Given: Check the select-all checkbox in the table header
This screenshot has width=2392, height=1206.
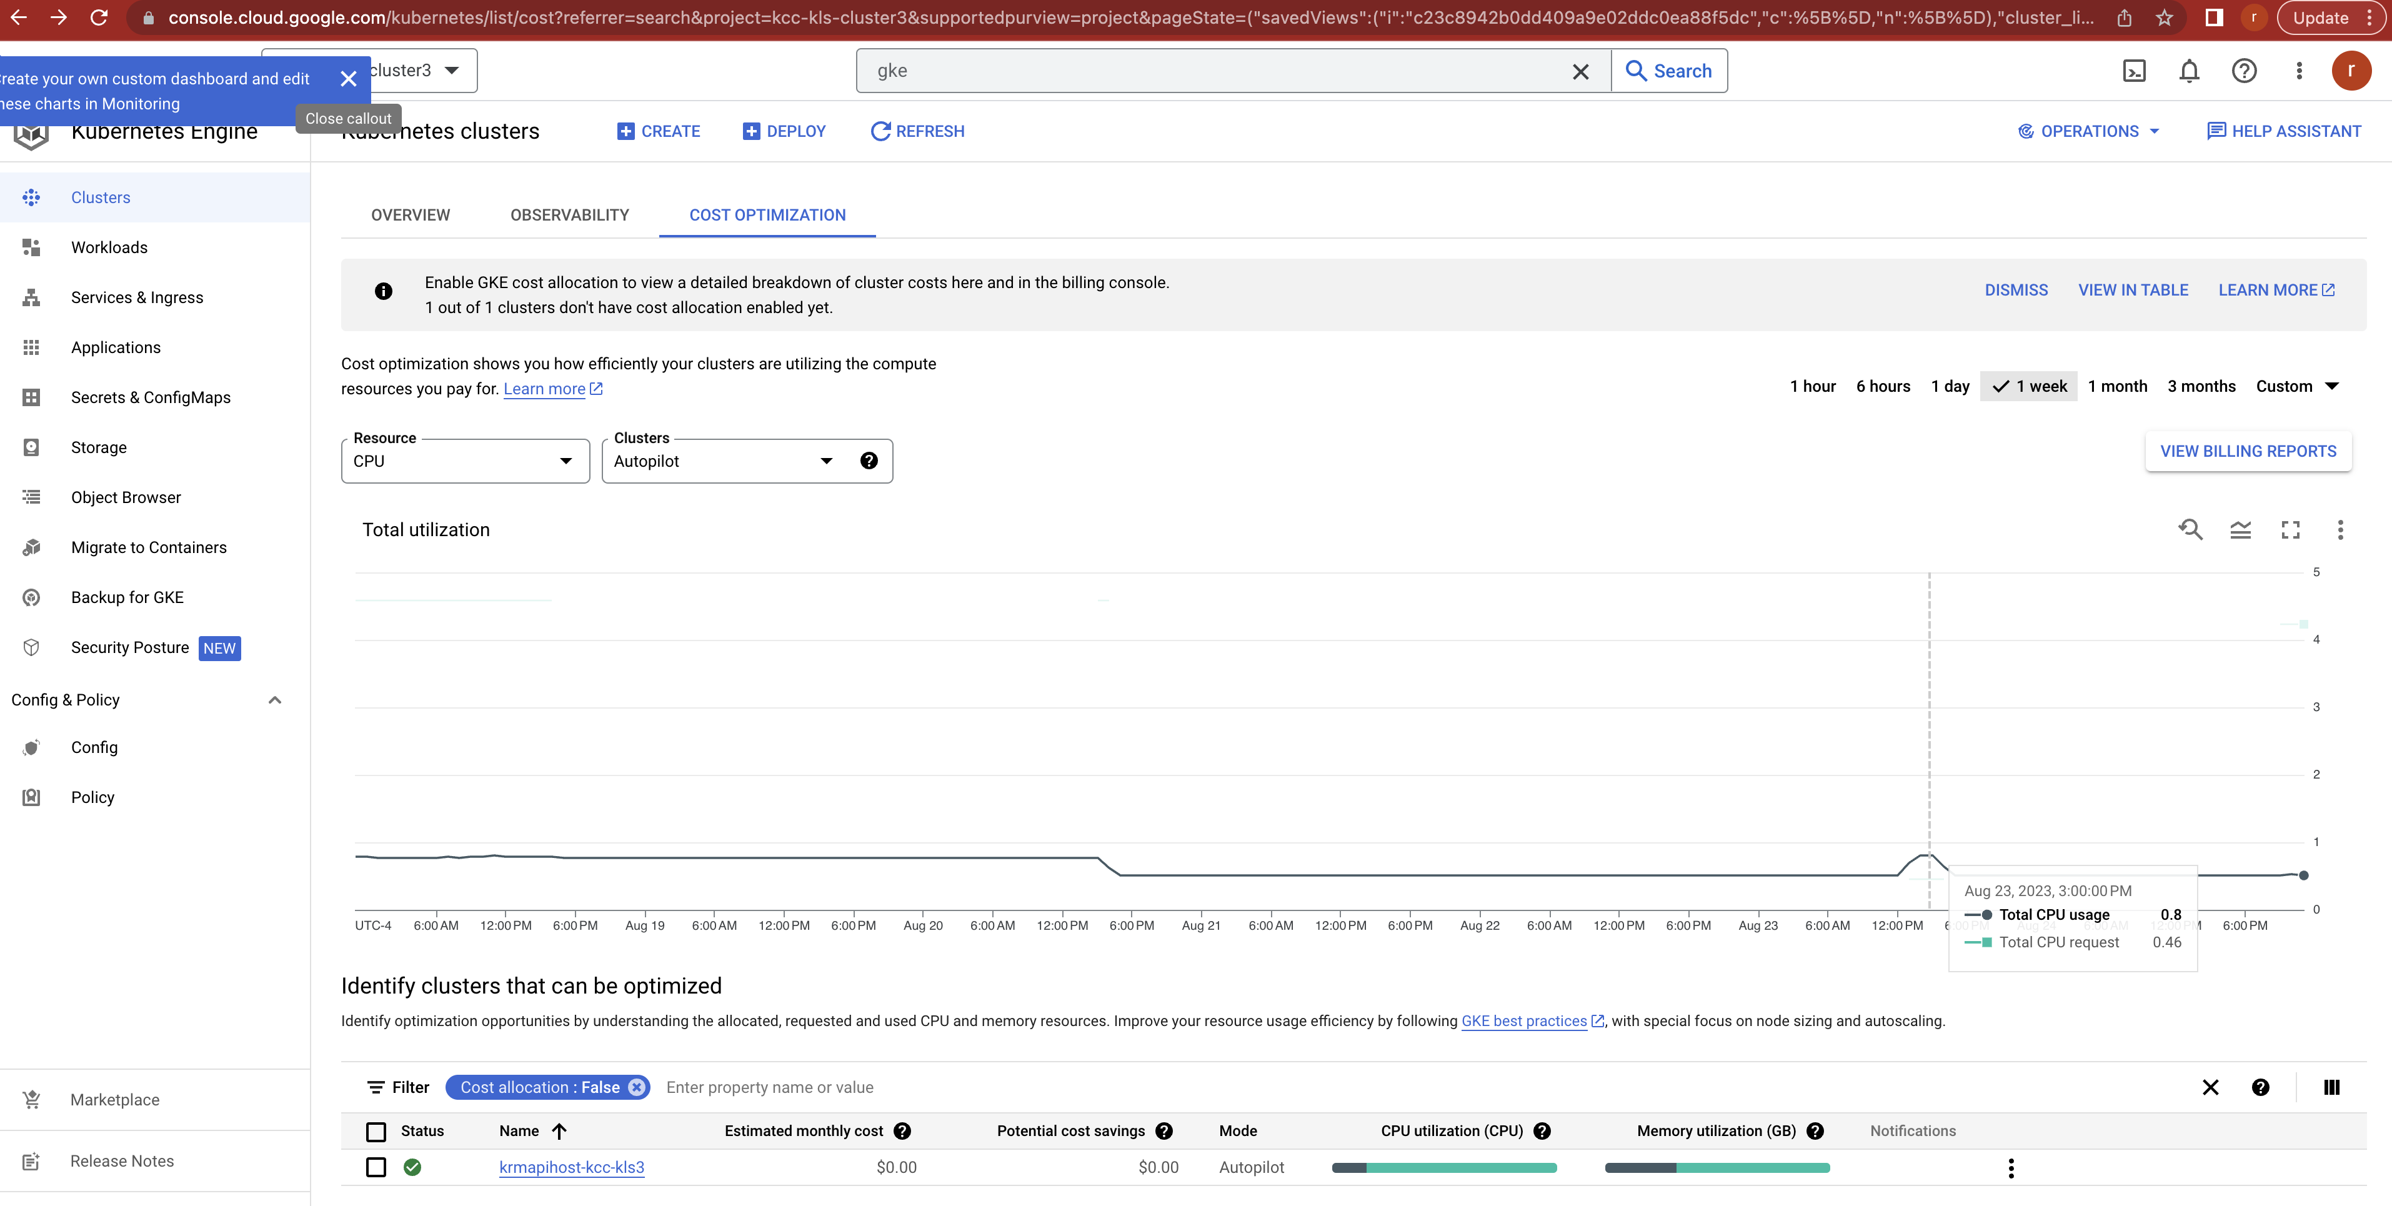Looking at the screenshot, I should pyautogui.click(x=376, y=1132).
